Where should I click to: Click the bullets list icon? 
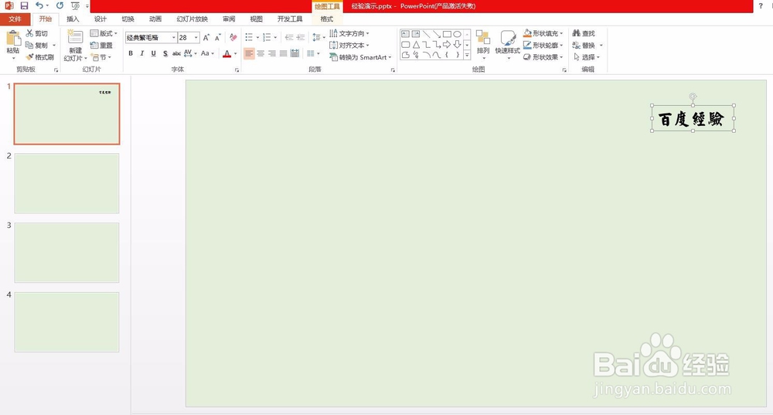pos(249,37)
